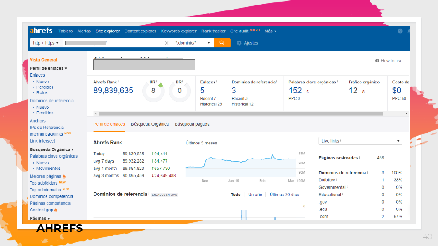Select Últimos 30 días time range

[284, 195]
